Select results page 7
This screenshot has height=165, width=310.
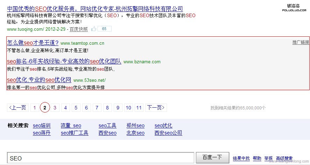[97, 108]
